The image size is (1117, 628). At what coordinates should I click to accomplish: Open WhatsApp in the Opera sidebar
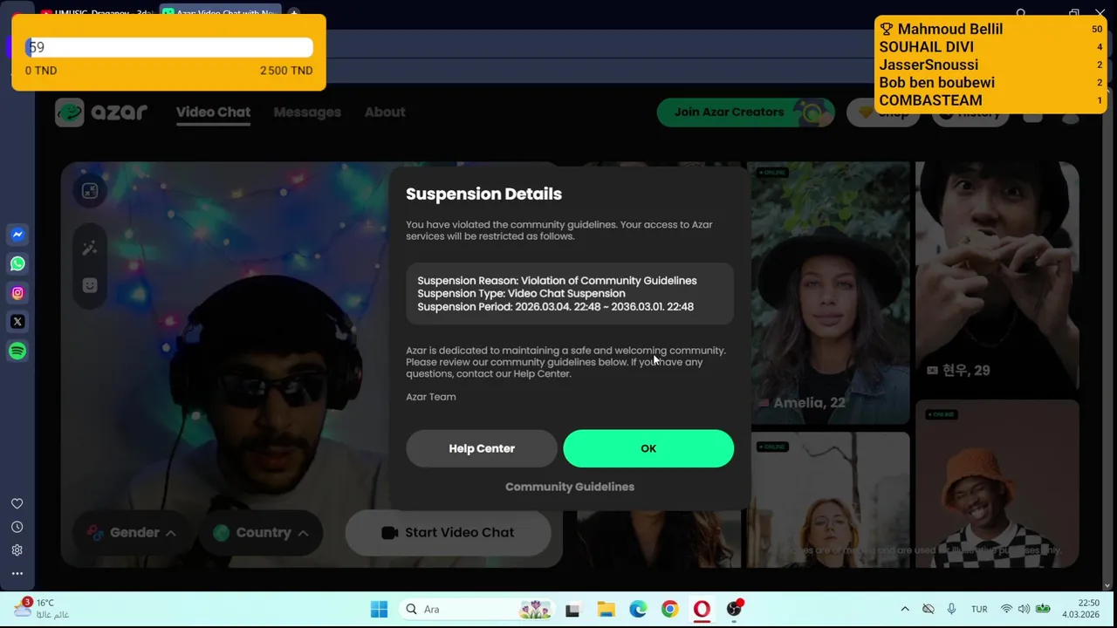pos(17,263)
